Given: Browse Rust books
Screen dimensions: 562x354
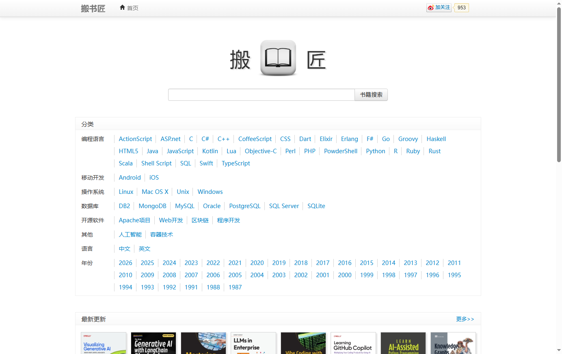Looking at the screenshot, I should coord(434,151).
